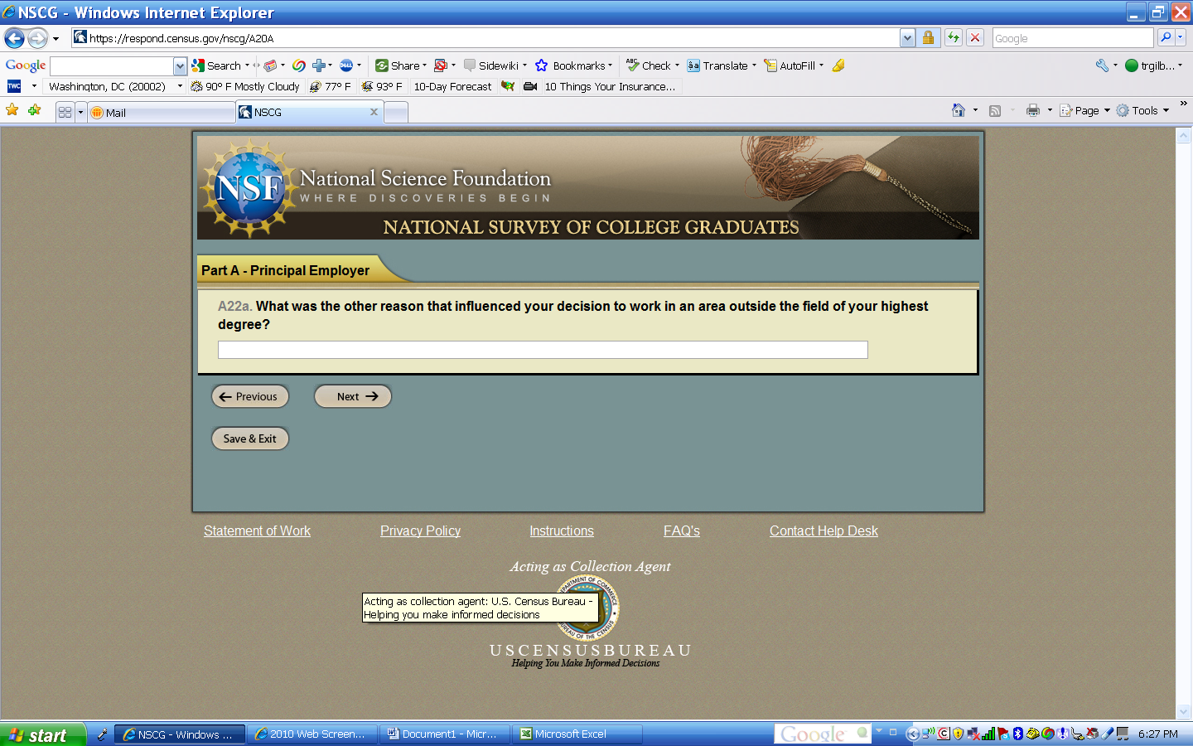This screenshot has width=1193, height=746.
Task: Open the Page menu dropdown
Action: [1086, 110]
